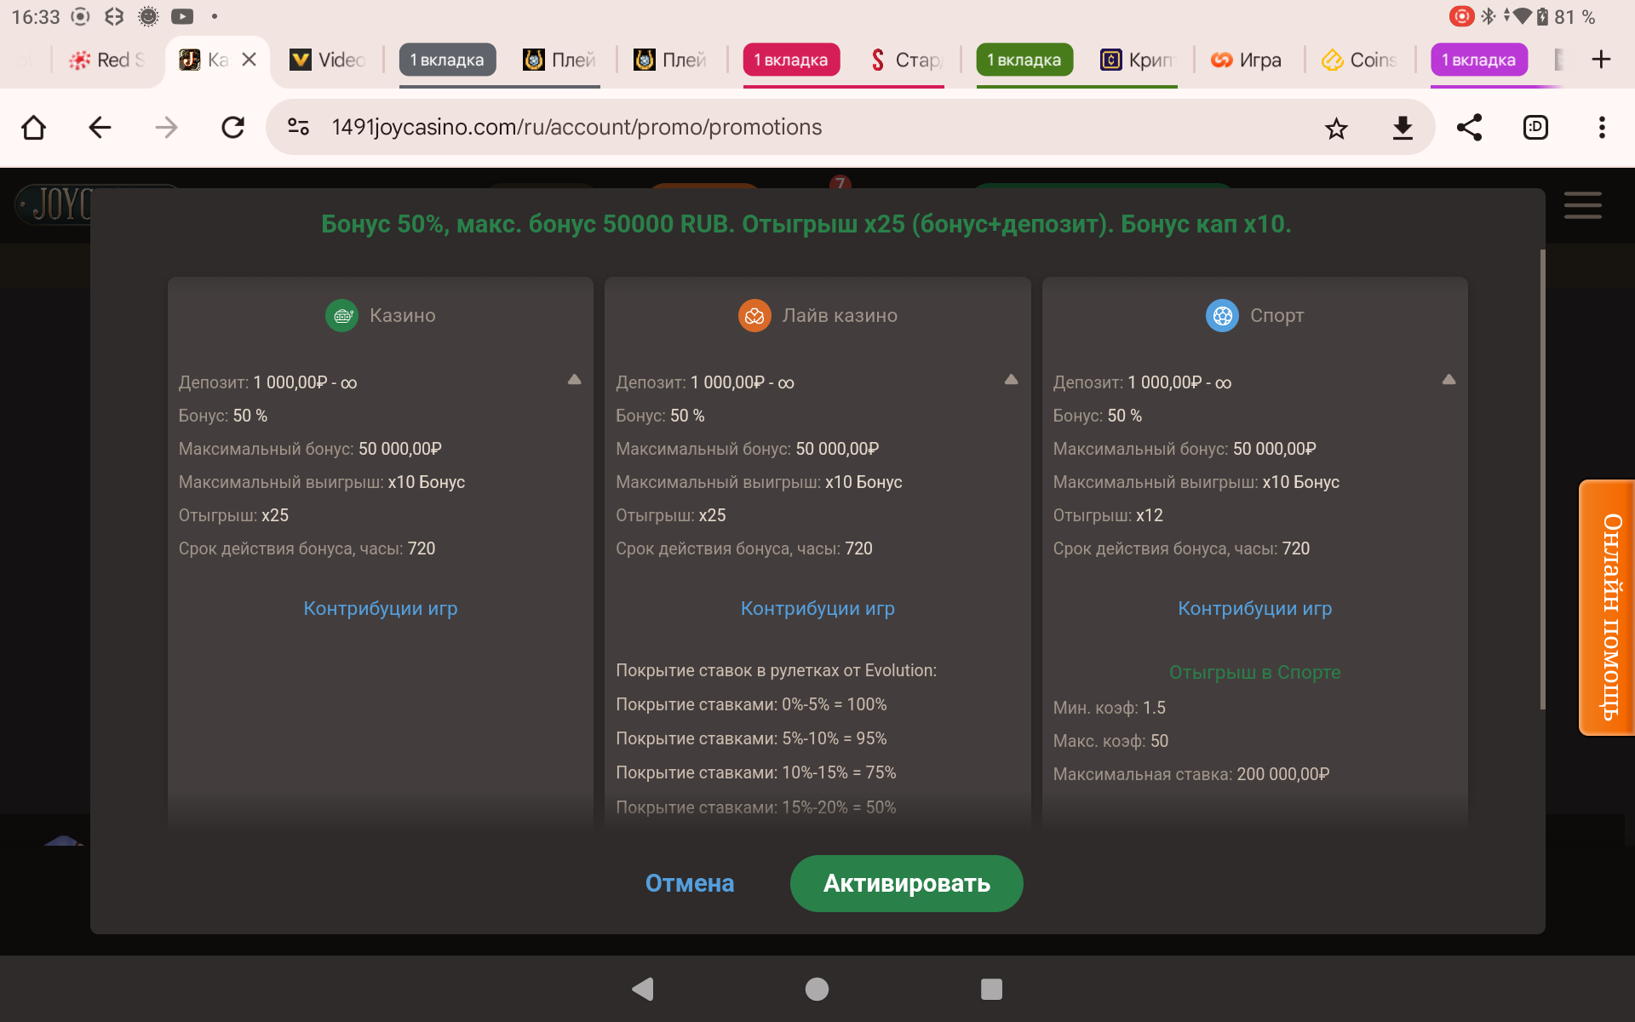Collapse the Спорт bonus details arrow

(1449, 380)
